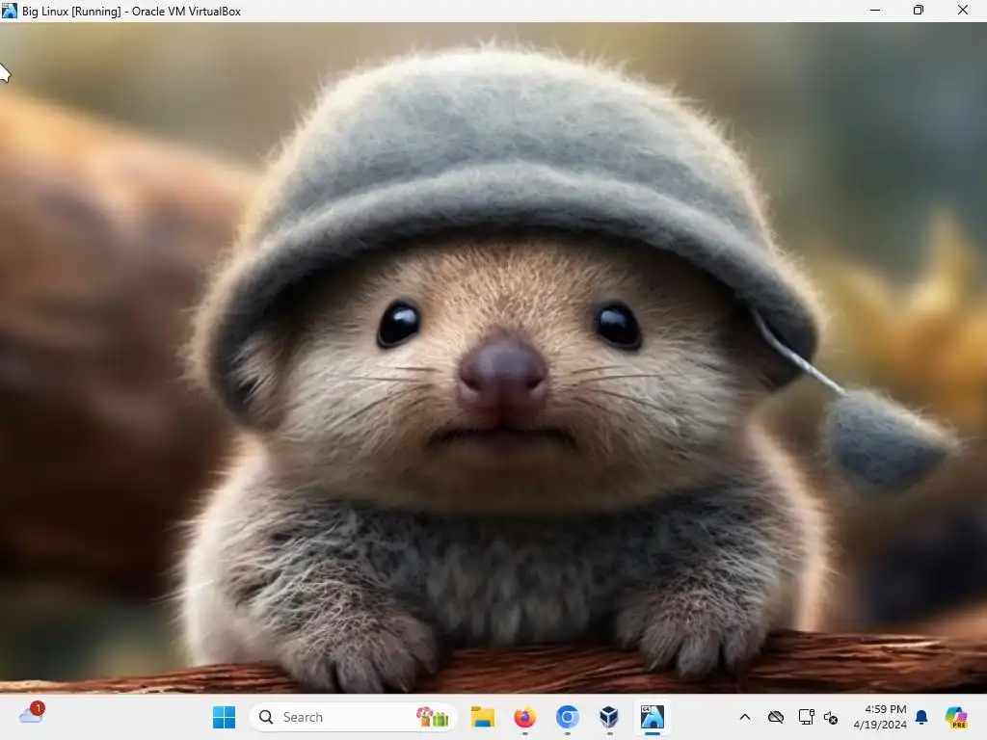This screenshot has height=740, width=987.
Task: Click the VirtualBox window title bar icon
Action: [10, 11]
